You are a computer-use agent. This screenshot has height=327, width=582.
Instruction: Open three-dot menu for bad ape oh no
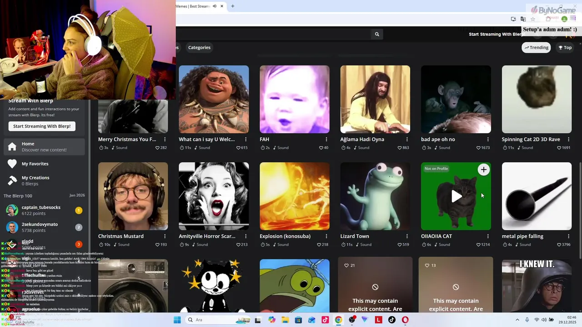(488, 139)
